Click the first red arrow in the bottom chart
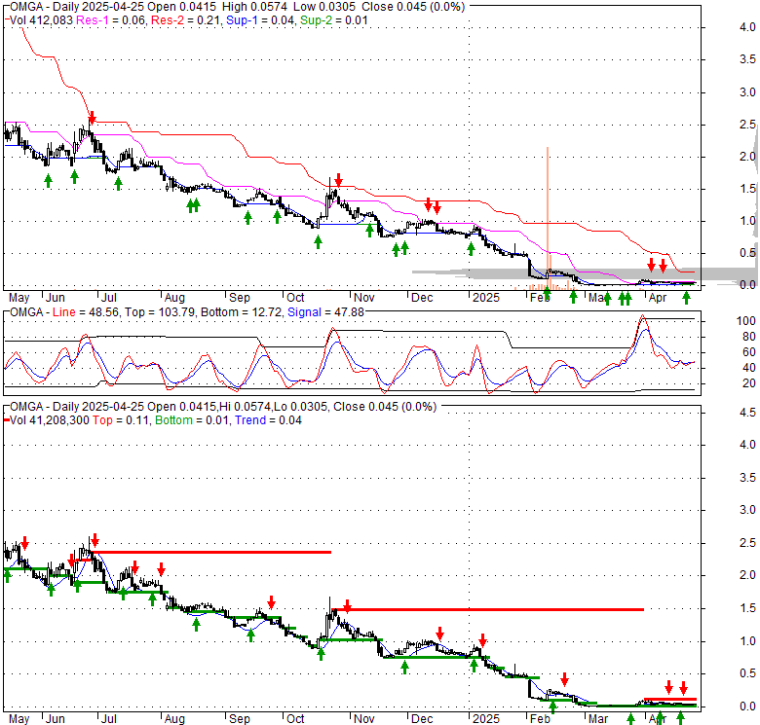The image size is (760, 725). (24, 542)
